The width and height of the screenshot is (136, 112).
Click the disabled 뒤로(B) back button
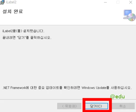(69, 106)
